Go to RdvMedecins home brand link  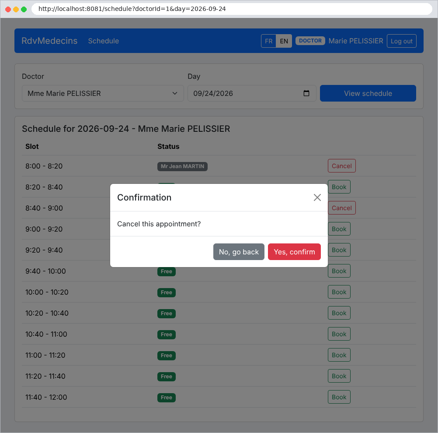pos(49,41)
